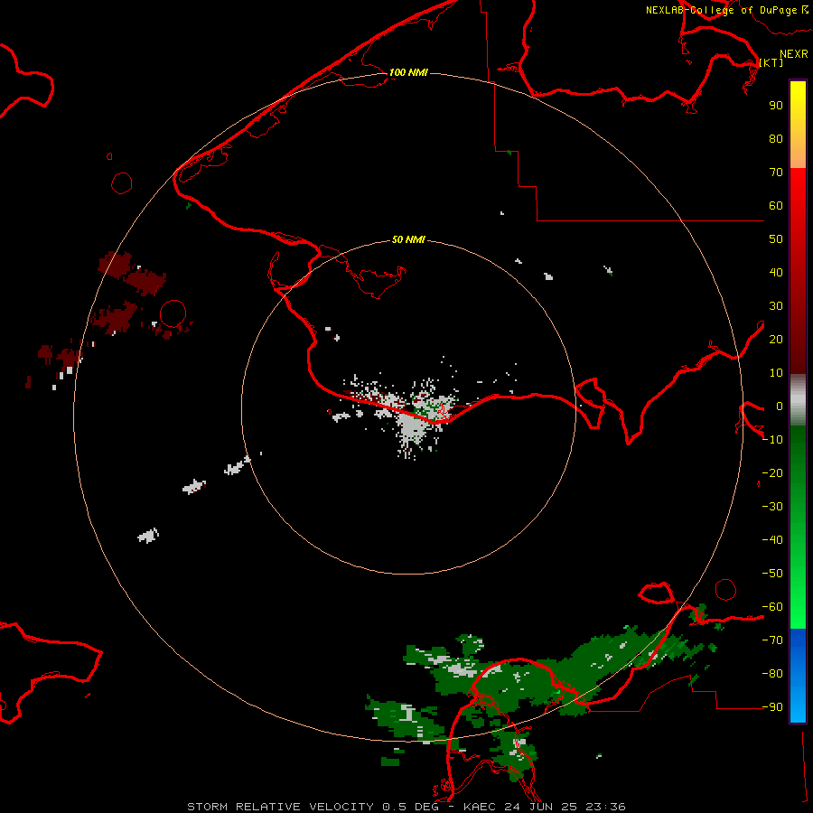Click the "0.5 DEG" tilt text in the caption
Image resolution: width=813 pixels, height=813 pixels.
pos(411,807)
